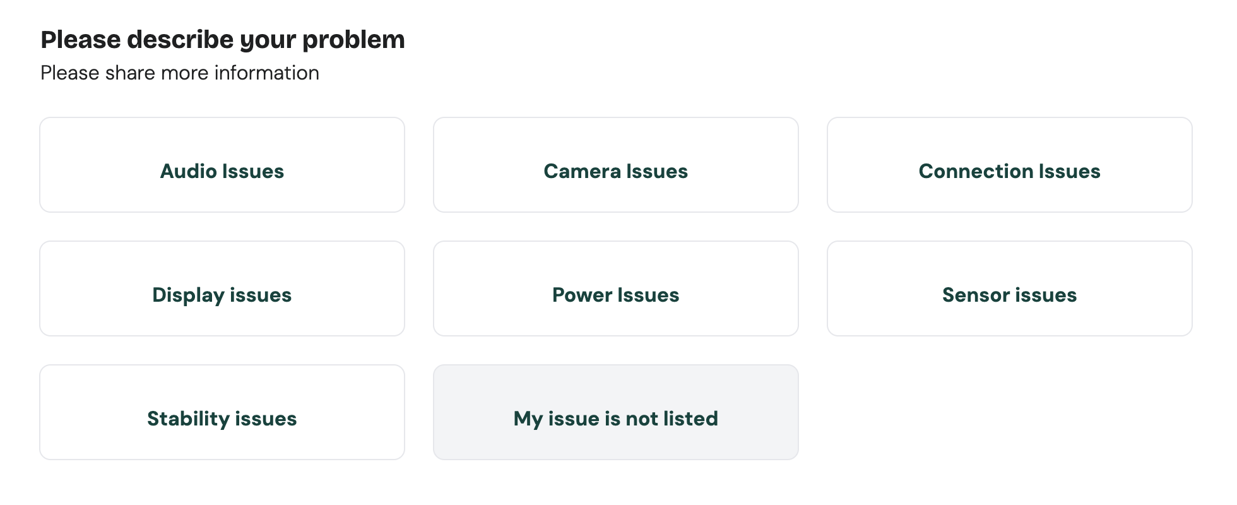The image size is (1237, 505).
Task: Choose the highlighted not listed option
Action: click(615, 413)
